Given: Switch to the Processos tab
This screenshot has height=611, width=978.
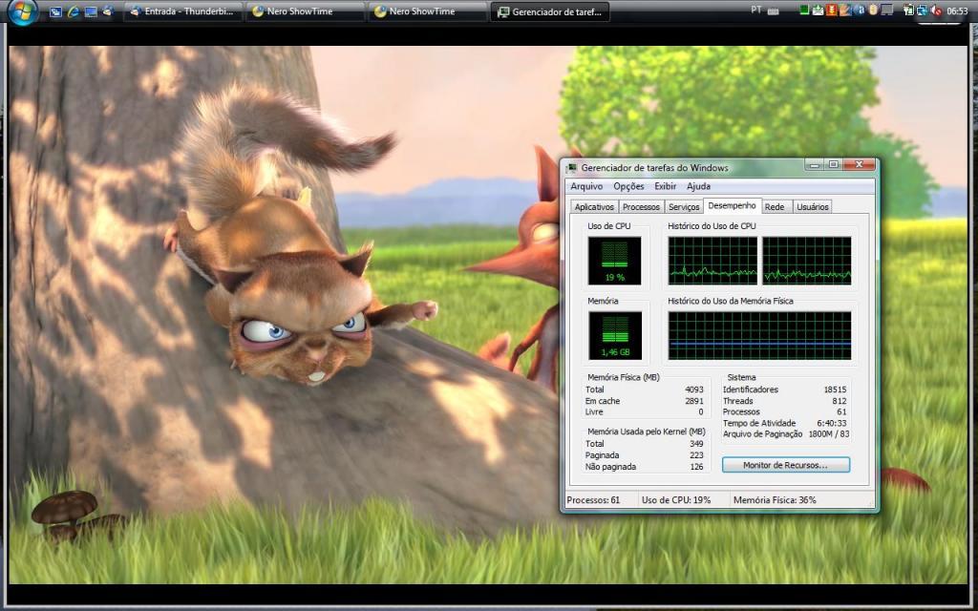Looking at the screenshot, I should 641,206.
